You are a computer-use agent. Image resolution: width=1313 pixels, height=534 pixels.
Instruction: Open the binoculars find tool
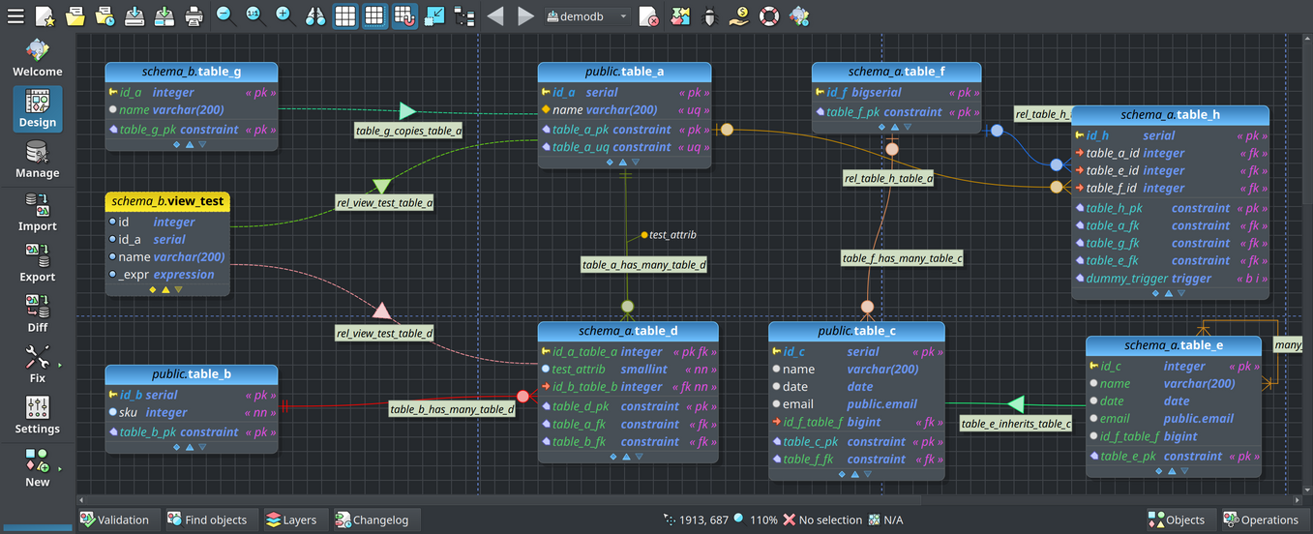[315, 16]
